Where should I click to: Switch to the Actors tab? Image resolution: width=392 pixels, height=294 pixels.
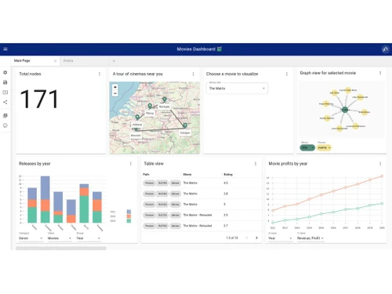[x=68, y=60]
